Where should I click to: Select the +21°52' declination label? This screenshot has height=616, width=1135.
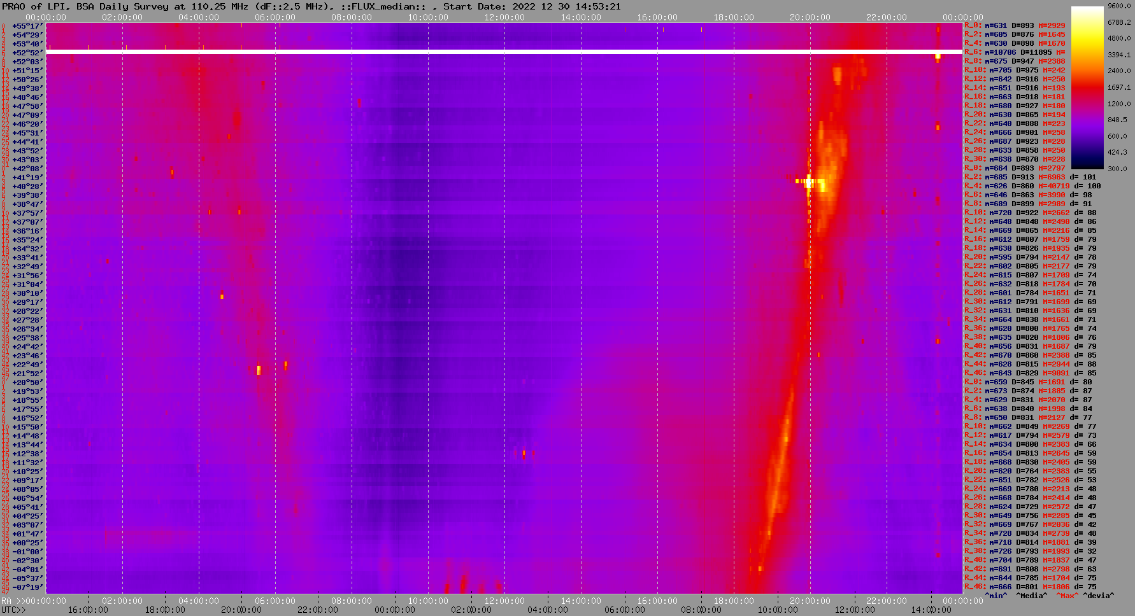coord(27,374)
